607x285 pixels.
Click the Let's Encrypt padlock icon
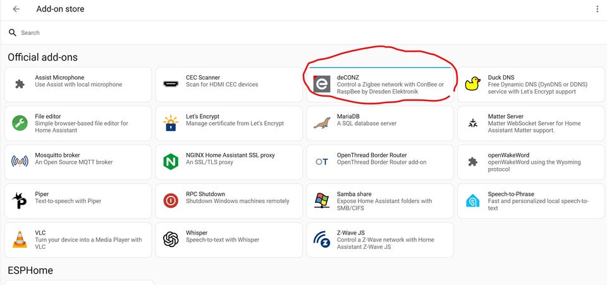[x=171, y=123]
